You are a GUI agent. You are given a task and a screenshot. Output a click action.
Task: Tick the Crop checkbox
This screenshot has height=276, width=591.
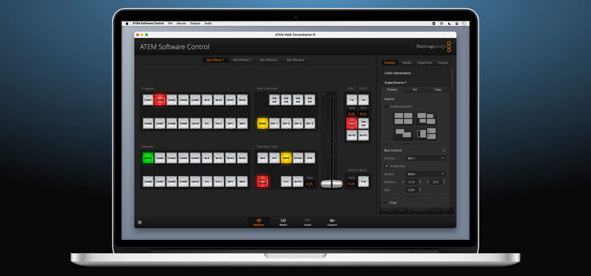click(385, 203)
